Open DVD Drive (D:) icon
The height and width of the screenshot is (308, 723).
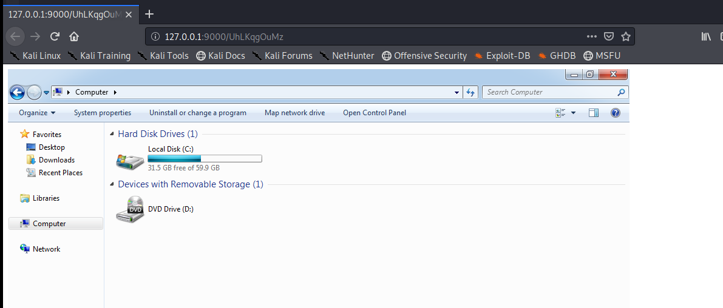(130, 209)
